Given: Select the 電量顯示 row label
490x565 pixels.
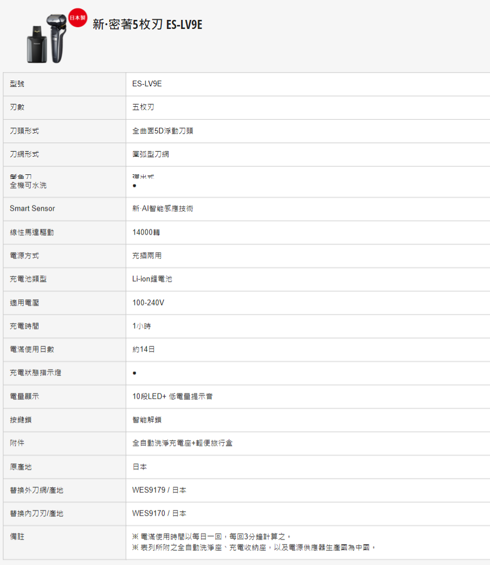Looking at the screenshot, I should click(x=24, y=396).
